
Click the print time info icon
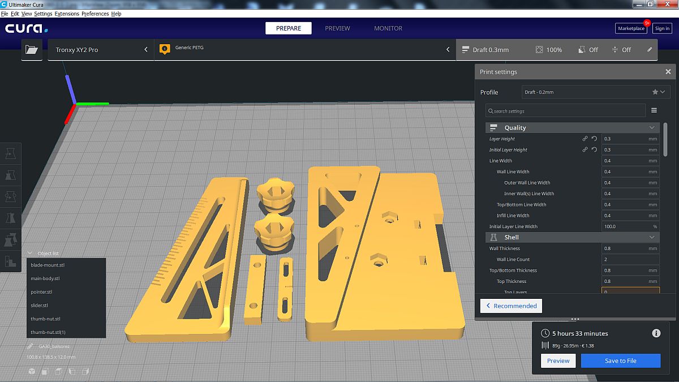[656, 333]
